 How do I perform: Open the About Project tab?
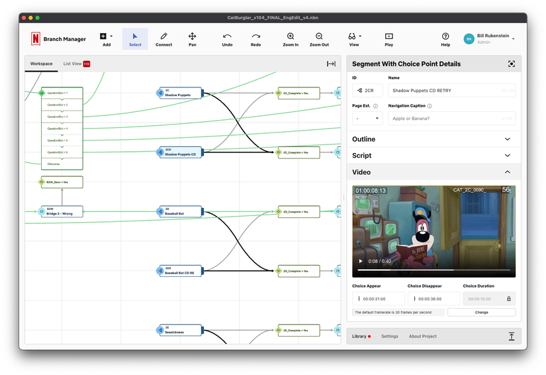[x=422, y=337]
